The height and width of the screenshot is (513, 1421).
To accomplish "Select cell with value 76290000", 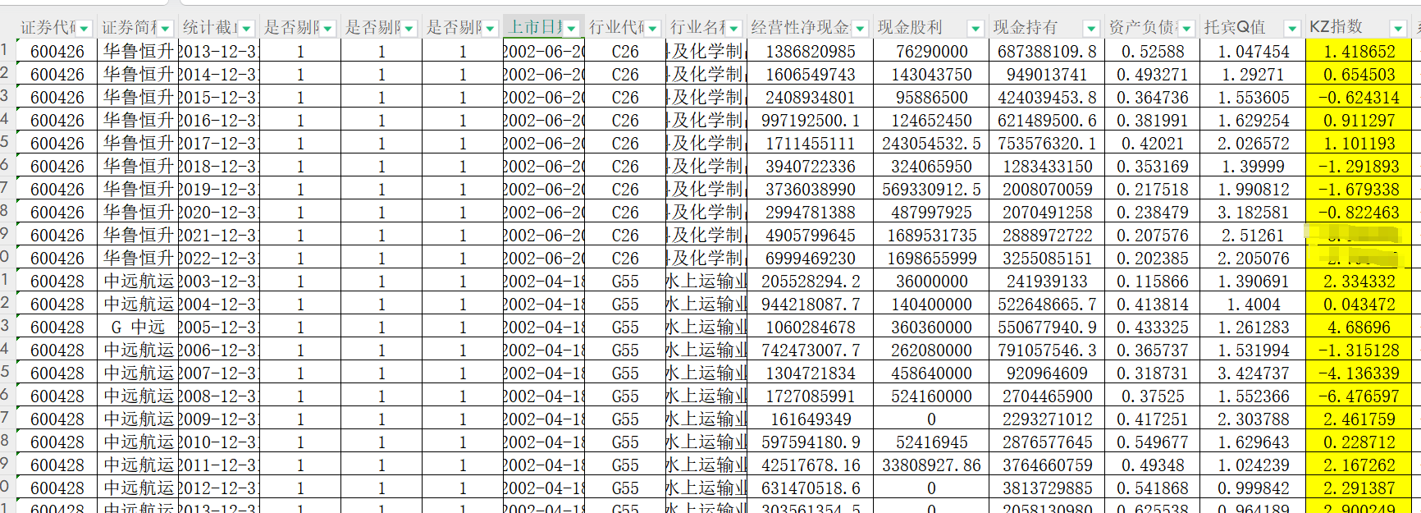I will 930,51.
